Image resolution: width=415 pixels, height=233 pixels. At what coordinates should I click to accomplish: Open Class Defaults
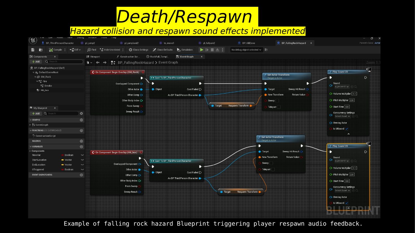click(x=163, y=50)
